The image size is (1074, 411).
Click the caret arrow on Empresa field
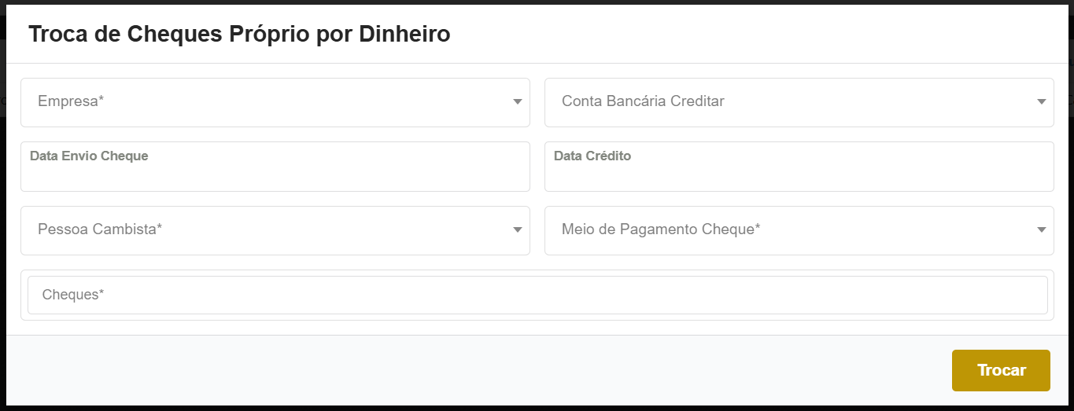[518, 102]
